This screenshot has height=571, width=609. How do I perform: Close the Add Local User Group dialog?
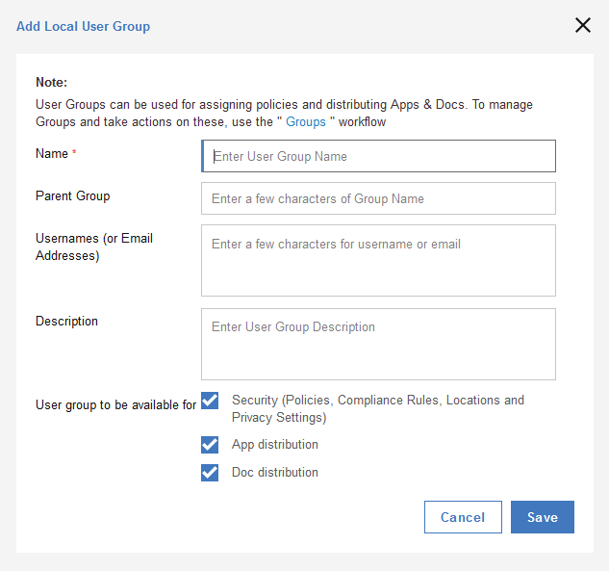pos(583,25)
